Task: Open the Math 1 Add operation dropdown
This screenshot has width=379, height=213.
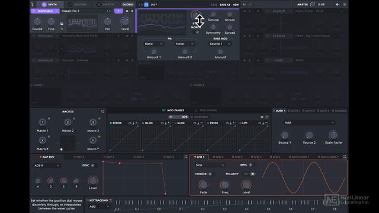Action: [x=309, y=122]
